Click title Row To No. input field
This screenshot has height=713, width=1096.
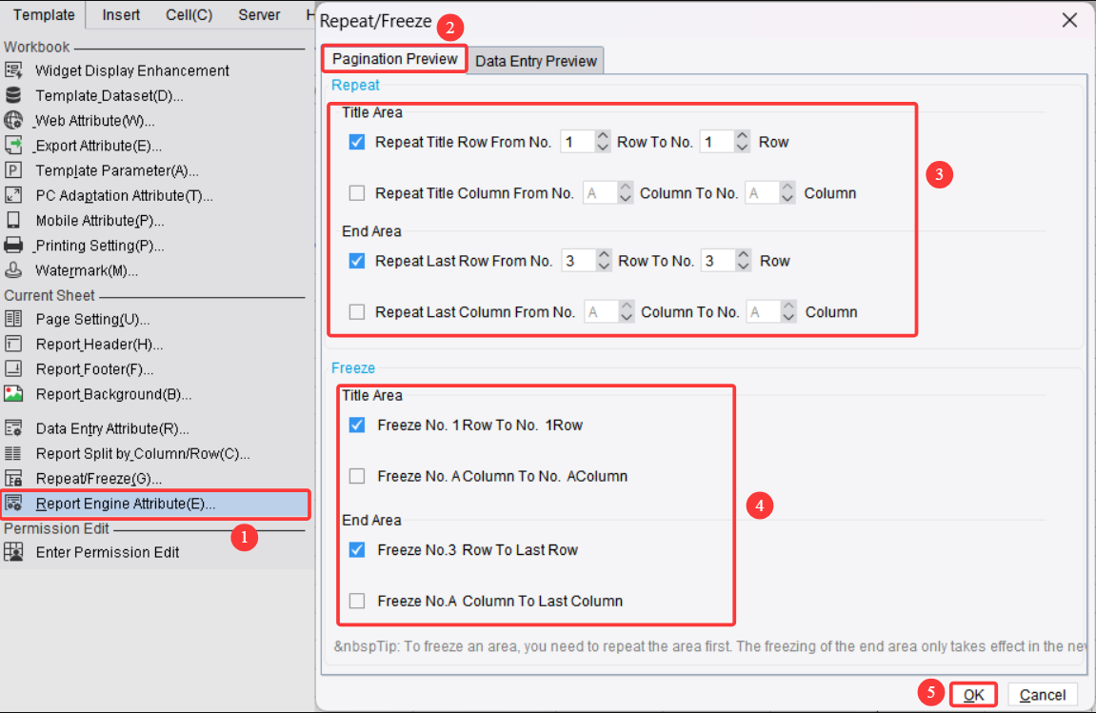click(717, 142)
